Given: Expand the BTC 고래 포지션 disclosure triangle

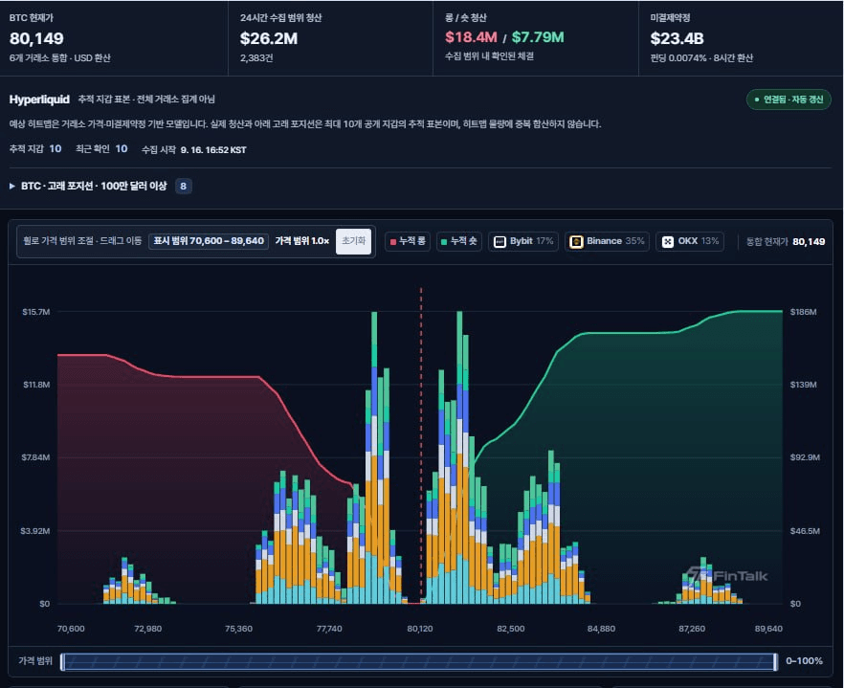Looking at the screenshot, I should 11,187.
